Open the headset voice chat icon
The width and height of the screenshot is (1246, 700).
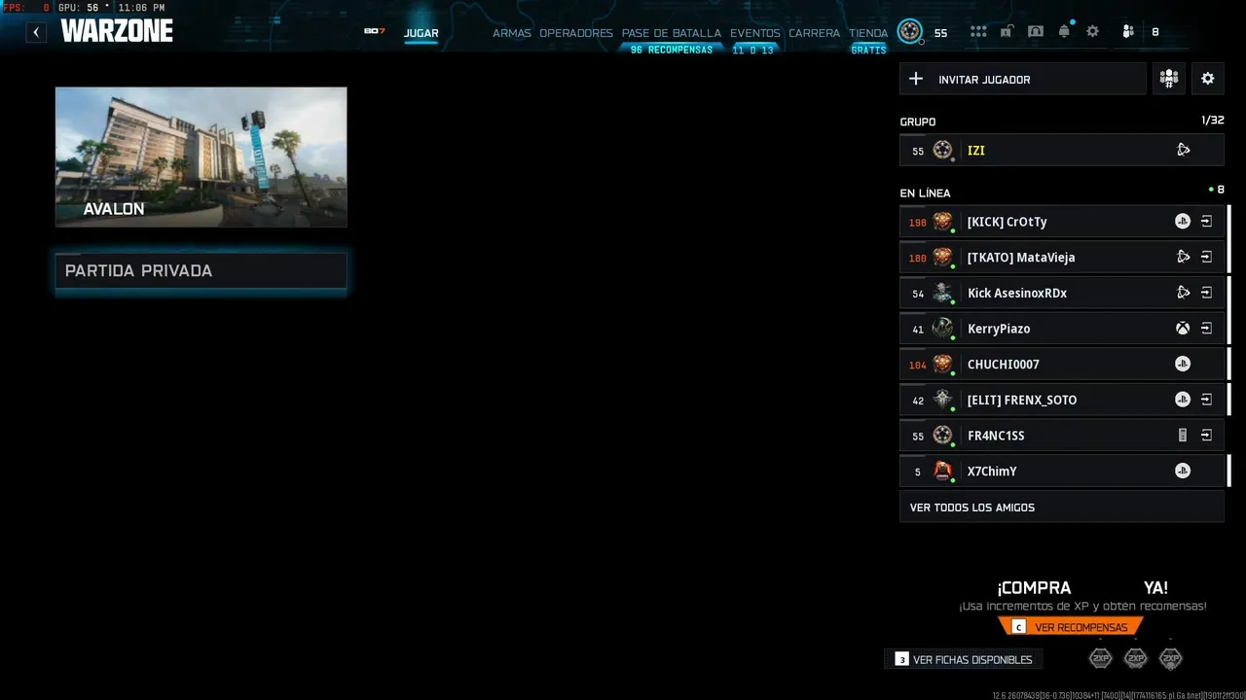1036,32
